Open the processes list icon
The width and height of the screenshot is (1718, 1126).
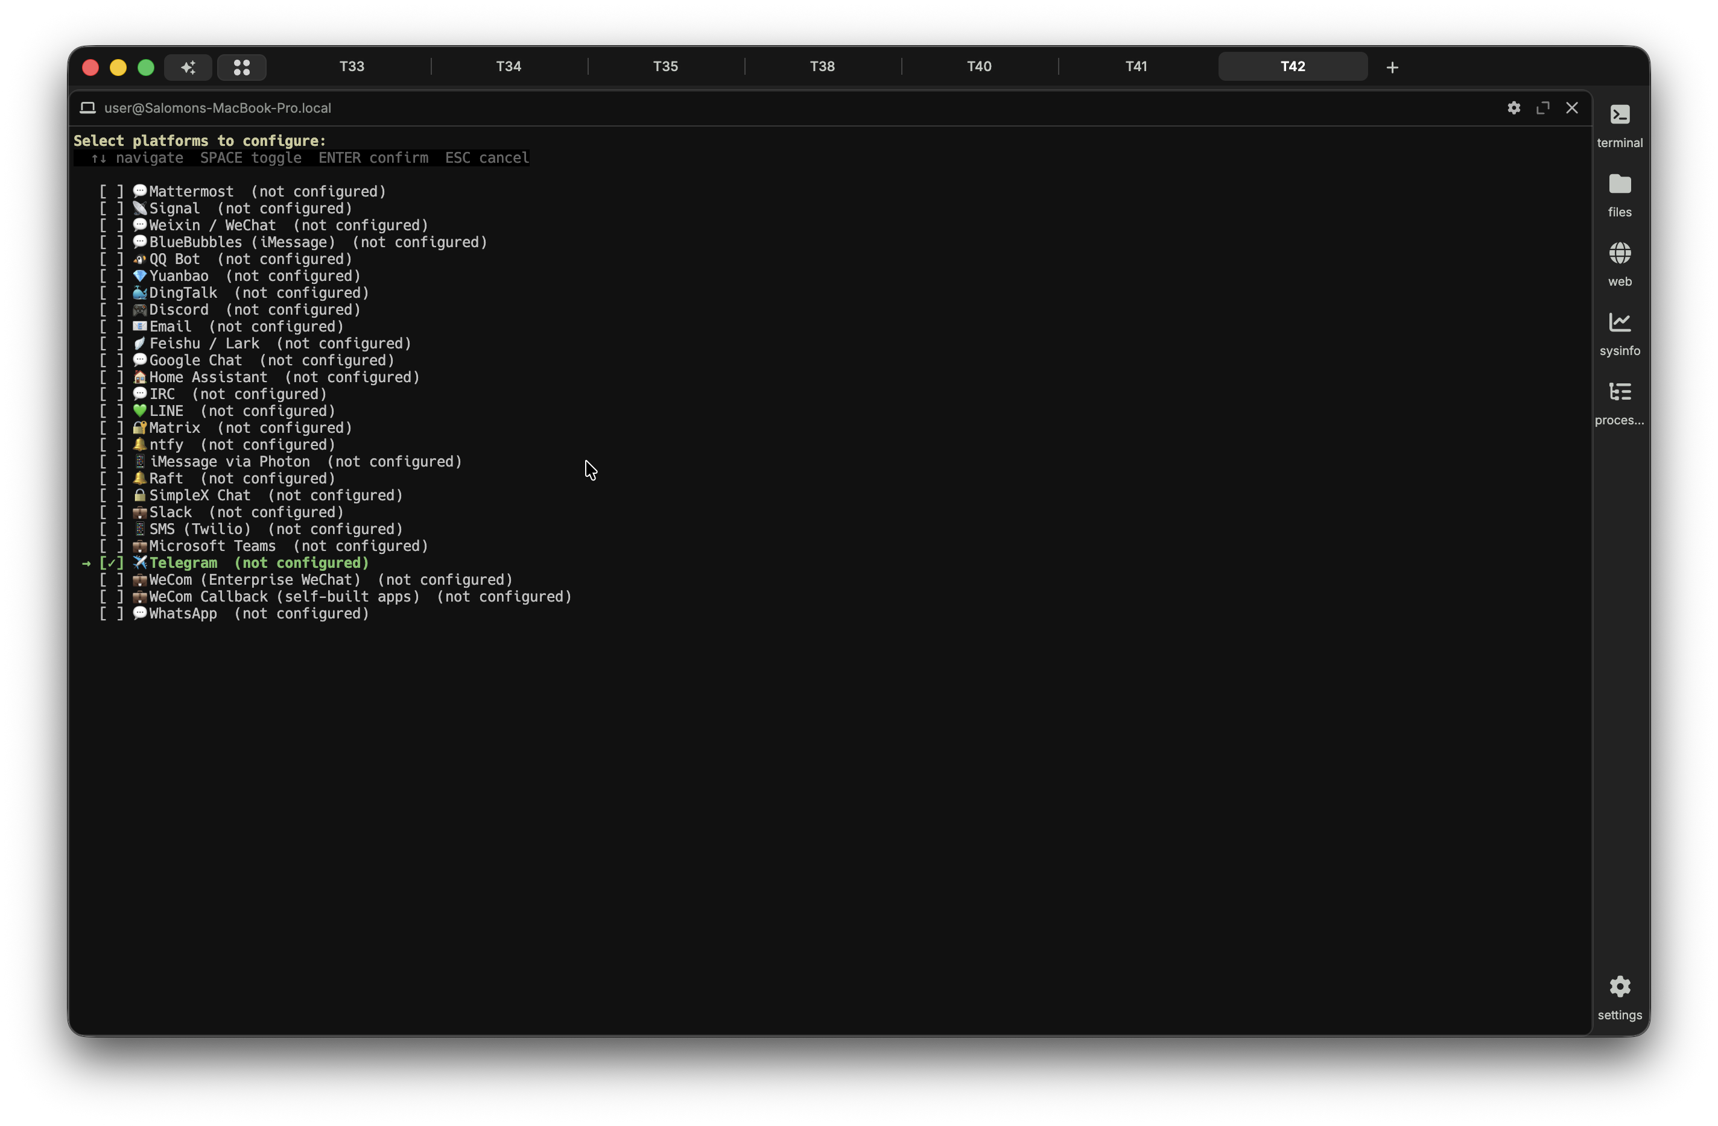pyautogui.click(x=1619, y=392)
